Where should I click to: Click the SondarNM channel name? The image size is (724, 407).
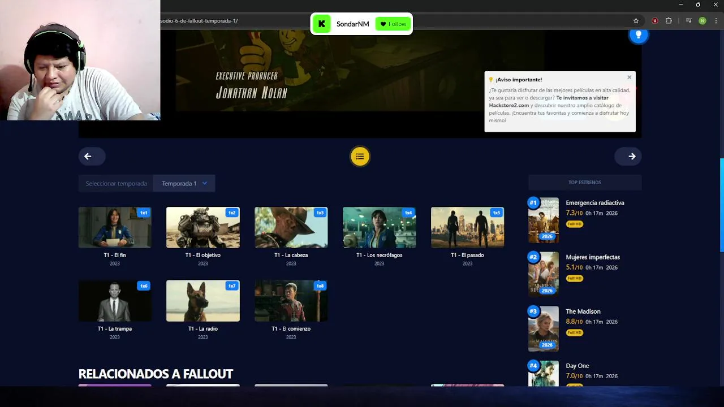(x=352, y=24)
